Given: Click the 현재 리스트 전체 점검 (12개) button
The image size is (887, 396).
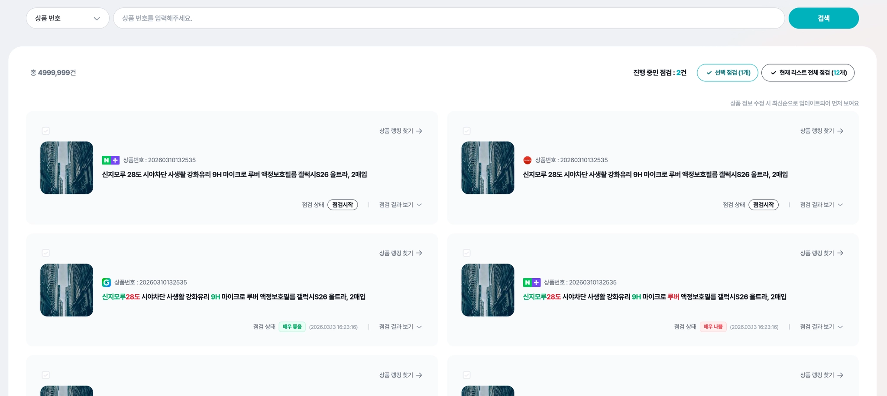Looking at the screenshot, I should 808,73.
